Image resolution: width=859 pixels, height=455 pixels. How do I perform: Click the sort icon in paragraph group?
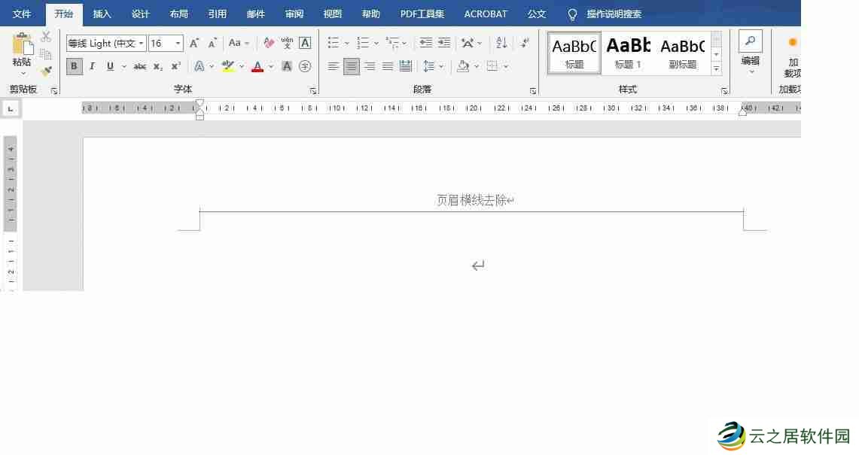[x=501, y=43]
